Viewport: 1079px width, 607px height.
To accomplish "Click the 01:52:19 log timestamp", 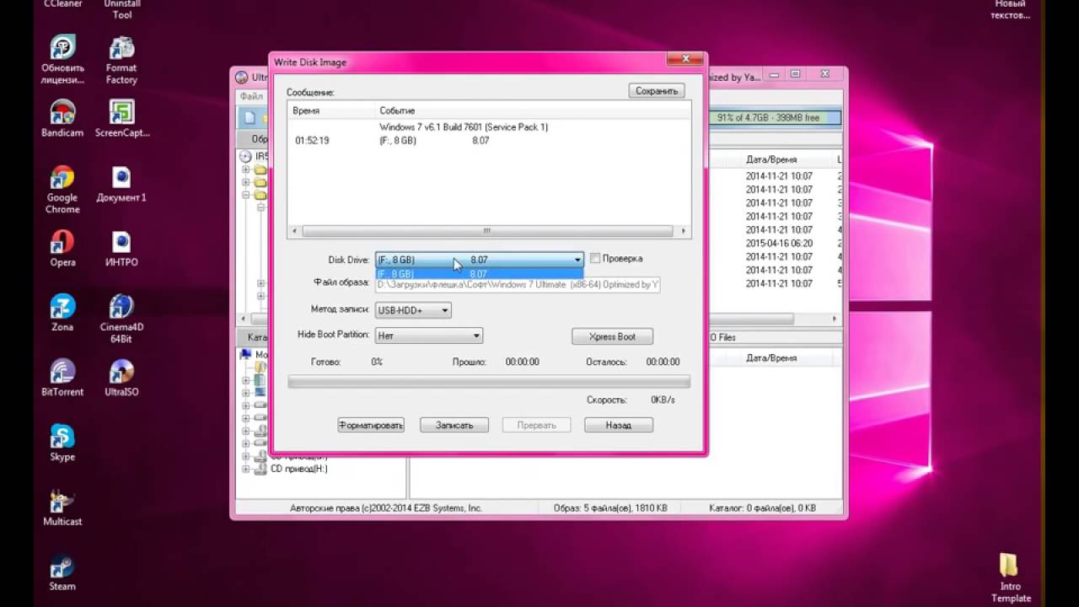I will click(x=312, y=141).
